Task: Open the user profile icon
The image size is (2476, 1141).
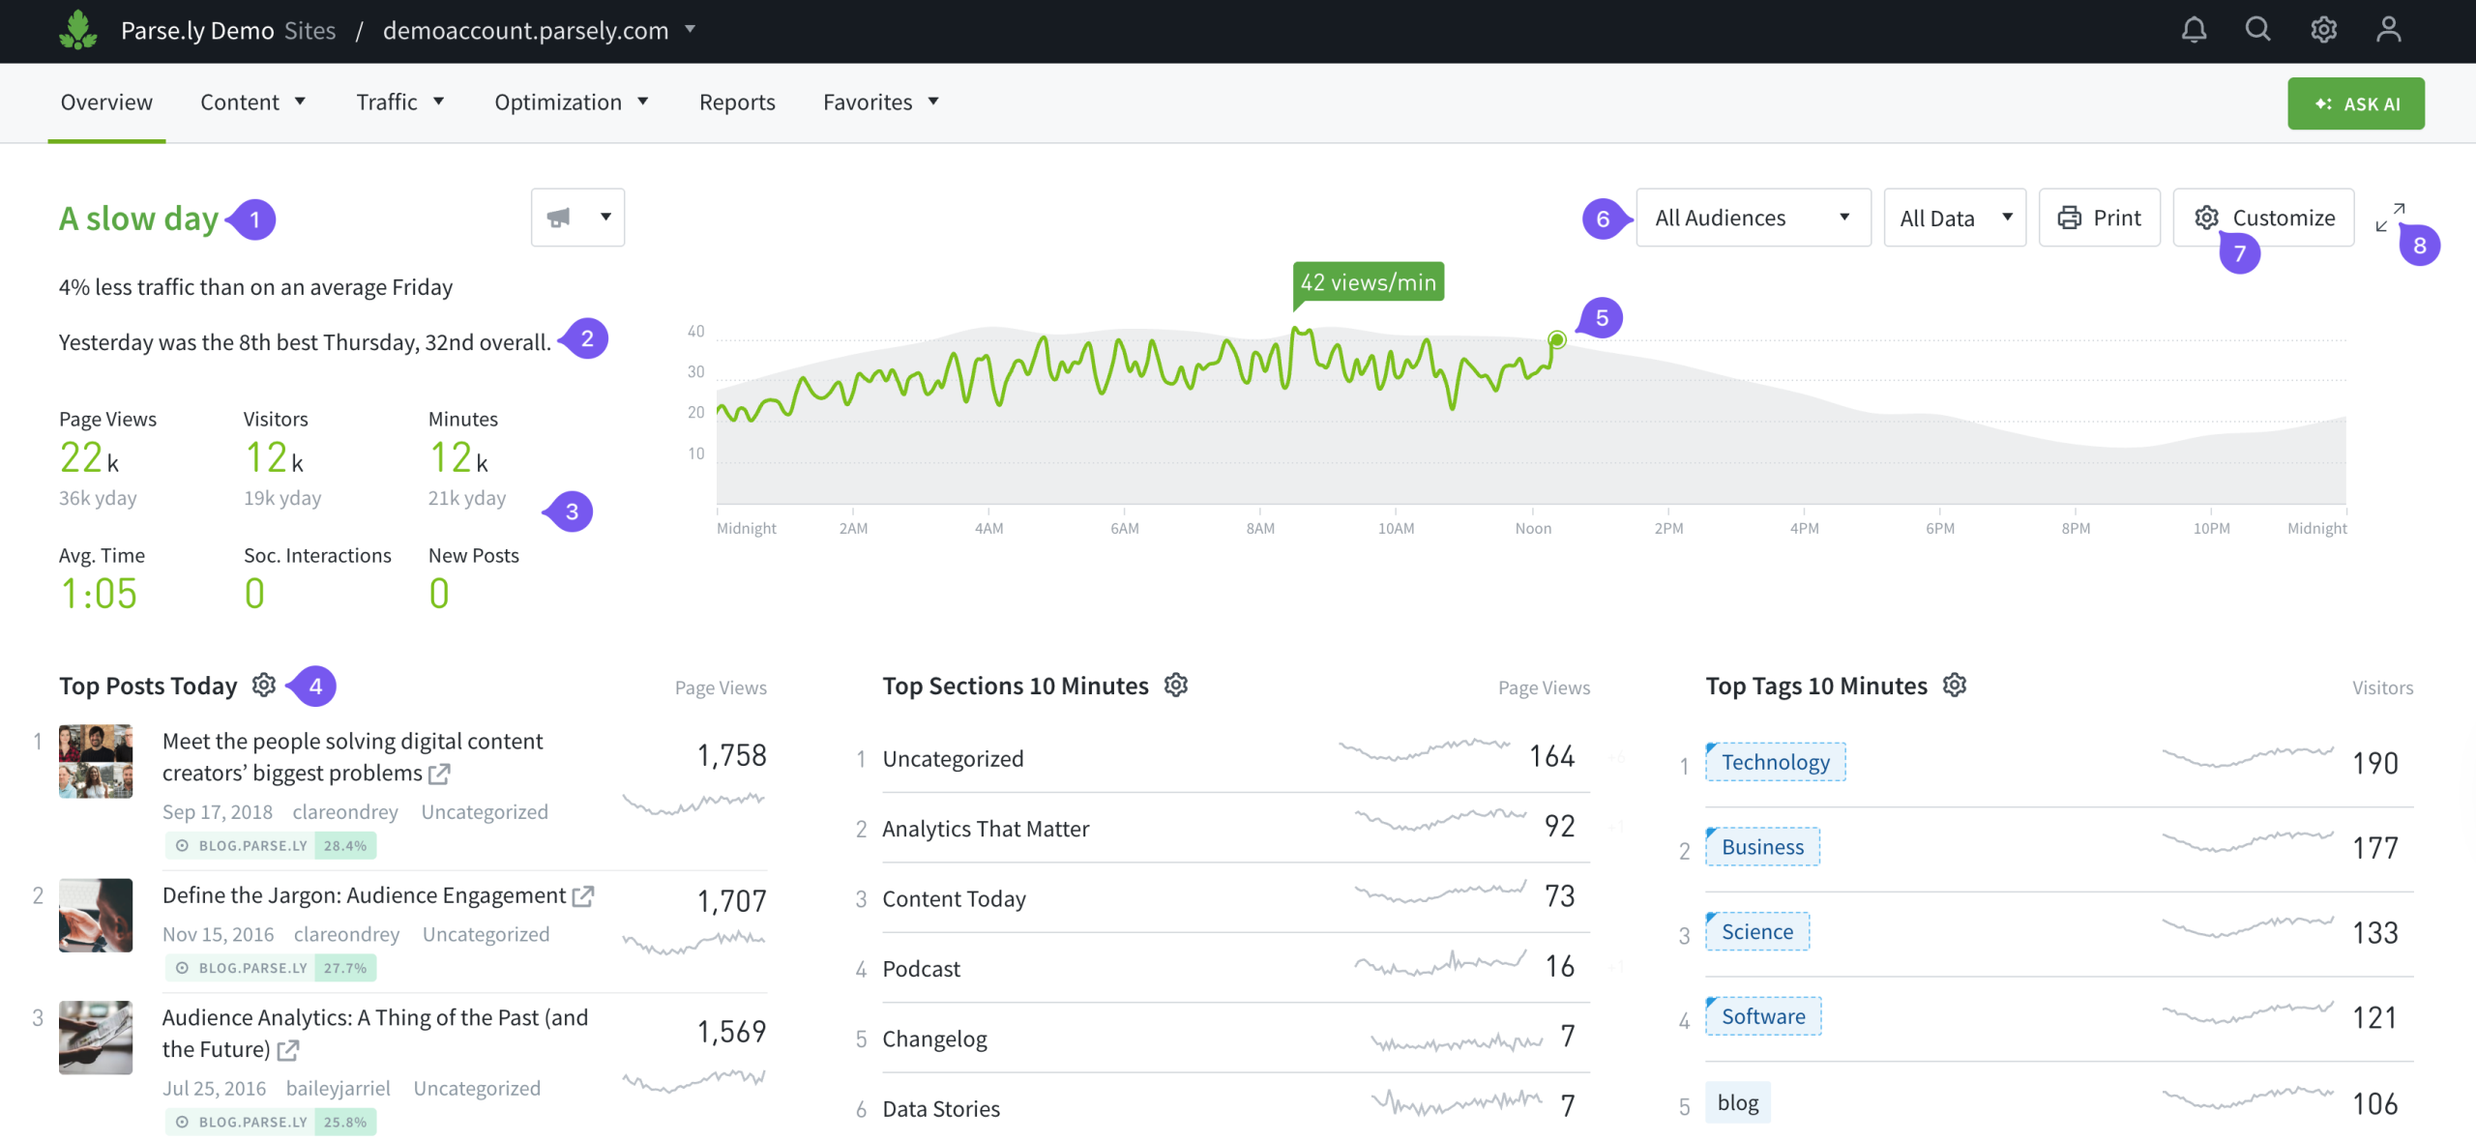Action: 2388,30
